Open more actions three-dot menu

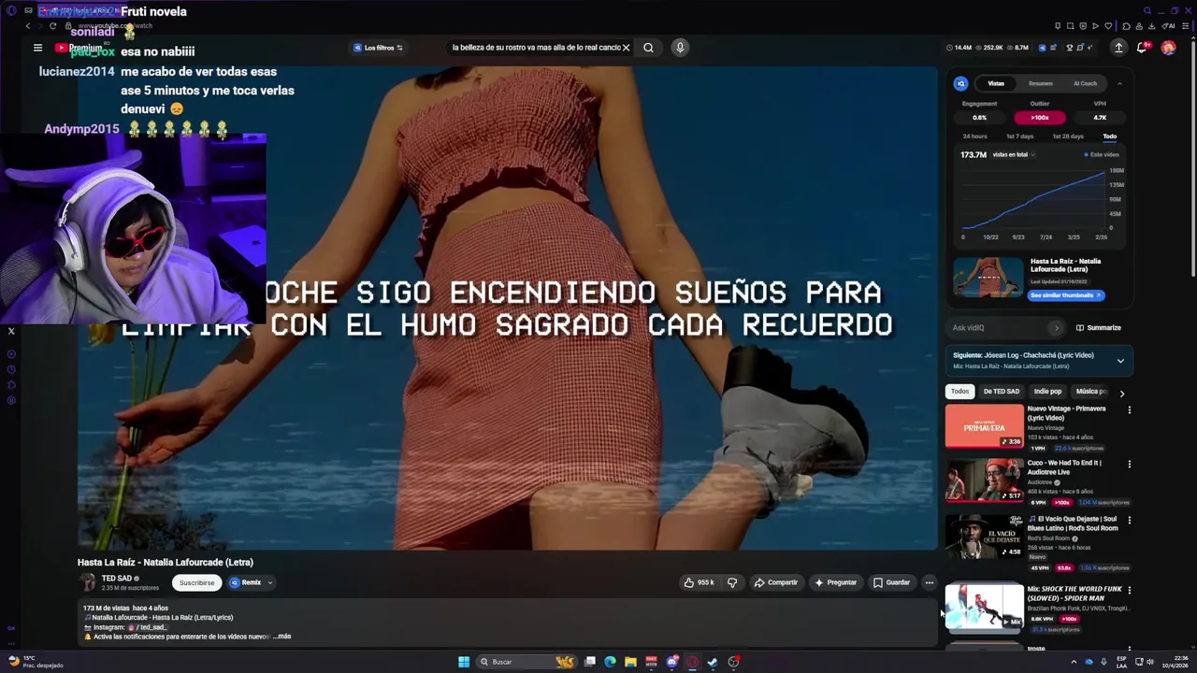[929, 582]
